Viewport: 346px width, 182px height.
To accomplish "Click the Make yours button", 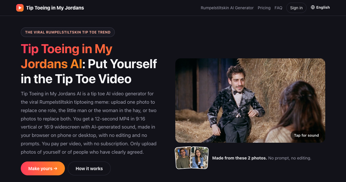I will [x=43, y=168].
